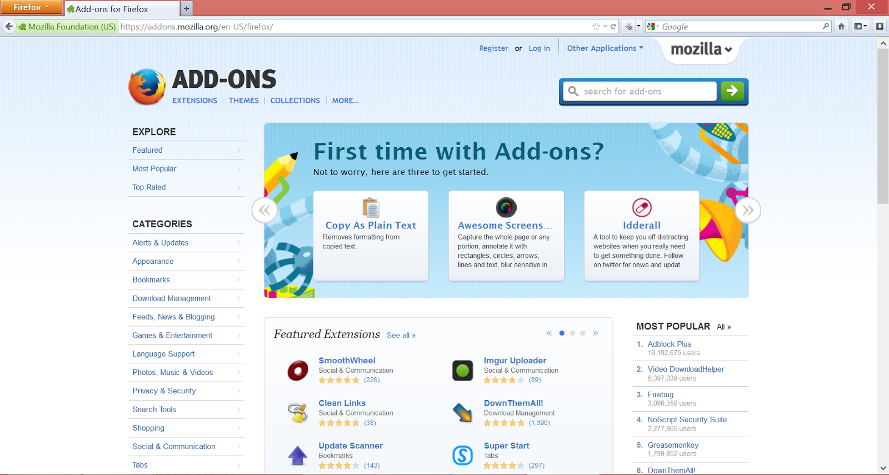
Task: Click All » beside MOST POPULAR
Action: coord(724,327)
